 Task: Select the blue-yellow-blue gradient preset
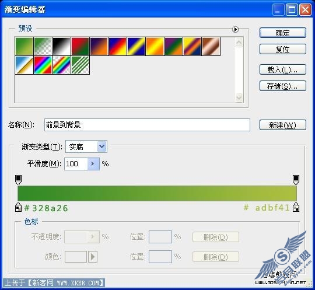136,46
